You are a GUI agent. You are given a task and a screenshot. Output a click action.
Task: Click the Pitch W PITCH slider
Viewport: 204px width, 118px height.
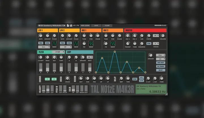pos(65,89)
